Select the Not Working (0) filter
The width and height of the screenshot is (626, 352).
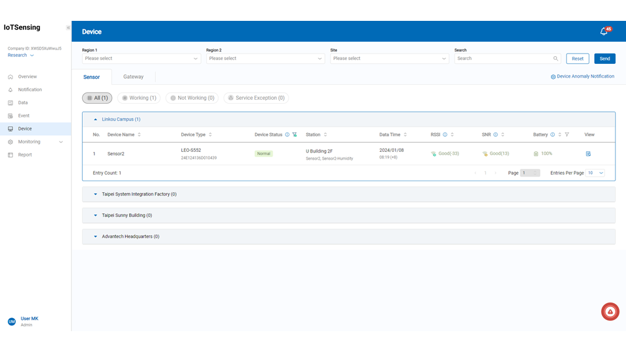point(192,98)
